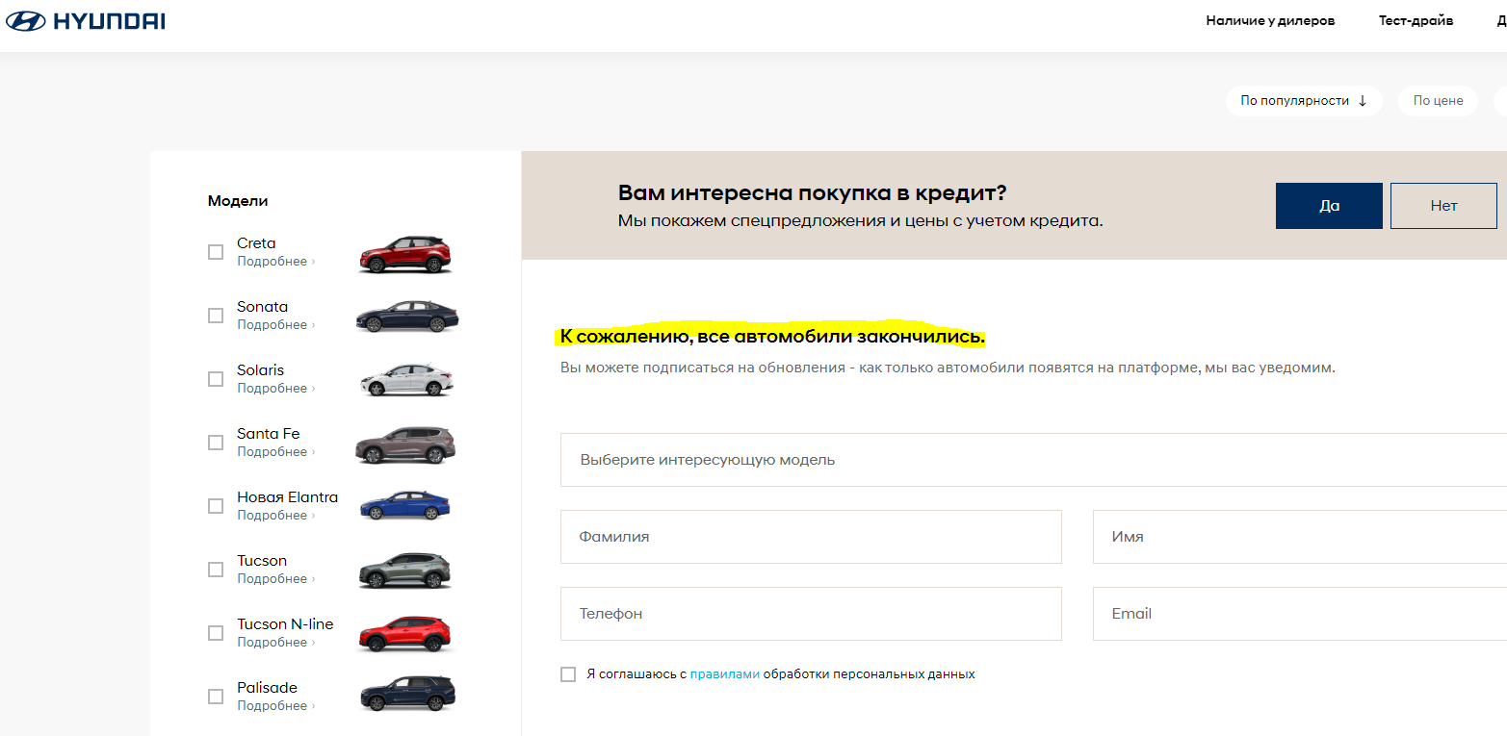Viewport: 1507px width, 736px height.
Task: Open the Tucson N-line red car thumbnail
Action: point(405,634)
